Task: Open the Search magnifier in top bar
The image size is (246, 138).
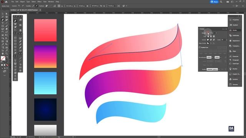Action: [x=221, y=2]
